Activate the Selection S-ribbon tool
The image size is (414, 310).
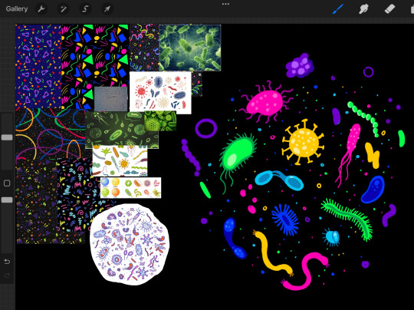[x=85, y=9]
